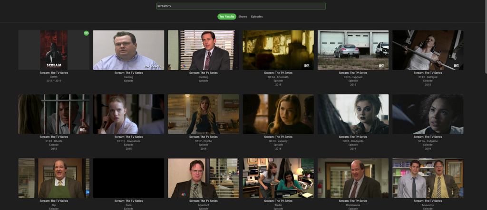The width and height of the screenshot is (487, 210).
Task: Open the Commercial episode thumbnail
Action: [x=353, y=178]
